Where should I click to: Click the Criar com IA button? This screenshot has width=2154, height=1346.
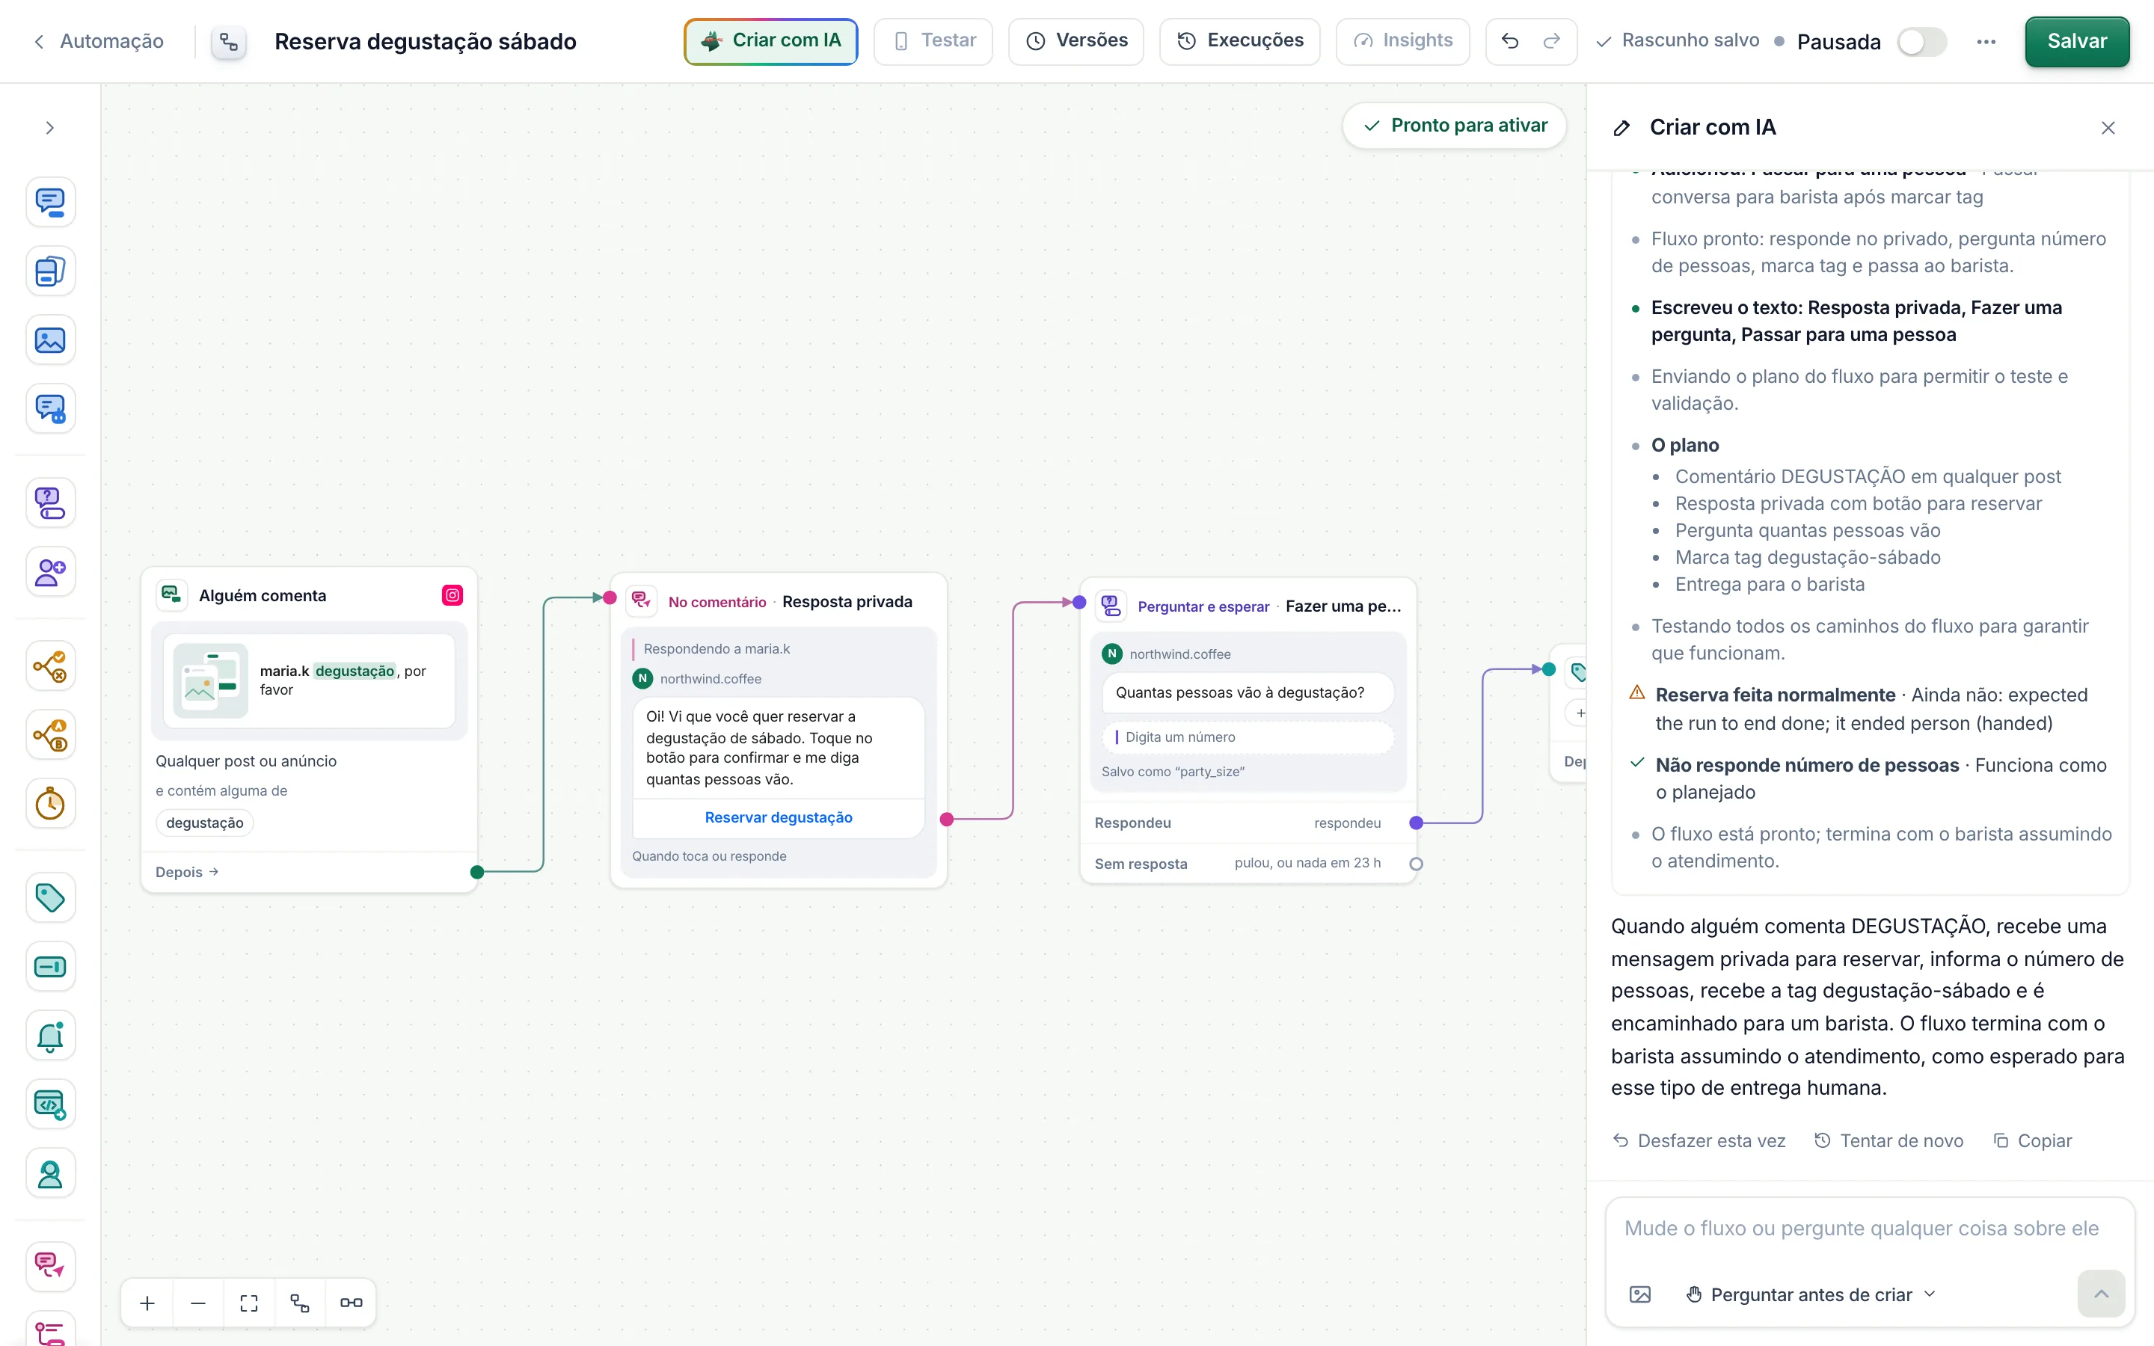771,41
